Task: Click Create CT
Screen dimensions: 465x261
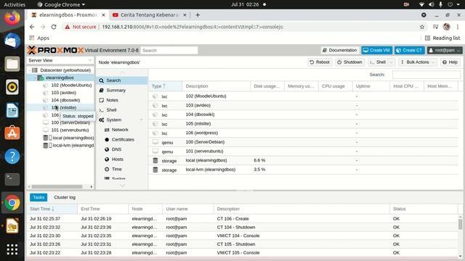Action: pyautogui.click(x=410, y=50)
